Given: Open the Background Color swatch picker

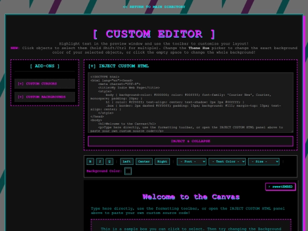Looking at the screenshot, I should pos(128,171).
